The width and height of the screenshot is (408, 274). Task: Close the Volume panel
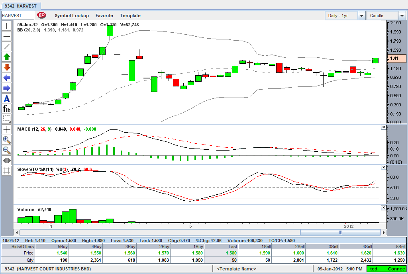384,208
